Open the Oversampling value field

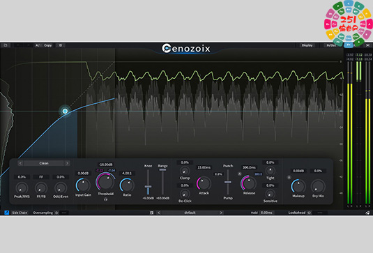64,213
